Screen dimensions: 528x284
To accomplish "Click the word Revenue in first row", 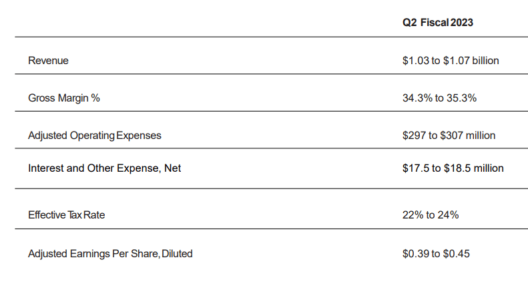I will point(48,60).
